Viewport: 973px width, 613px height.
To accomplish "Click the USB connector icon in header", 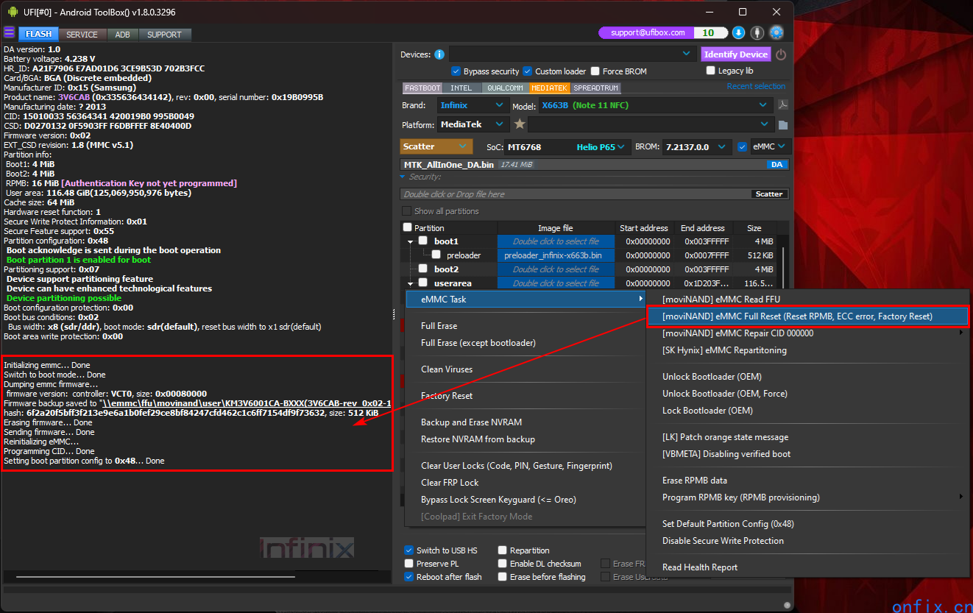I will [x=757, y=33].
